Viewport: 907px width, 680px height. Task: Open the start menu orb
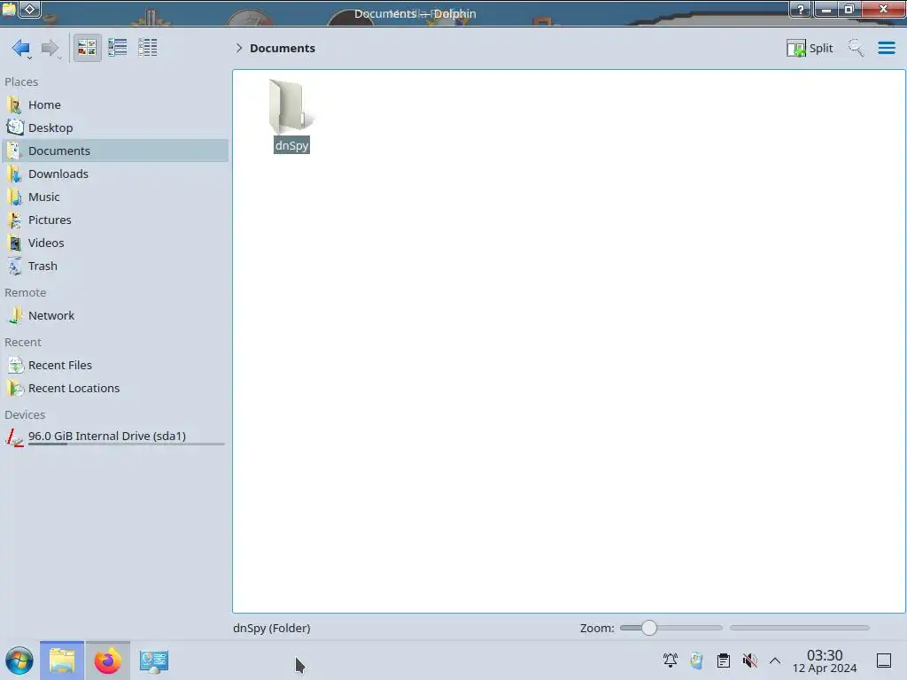point(19,661)
